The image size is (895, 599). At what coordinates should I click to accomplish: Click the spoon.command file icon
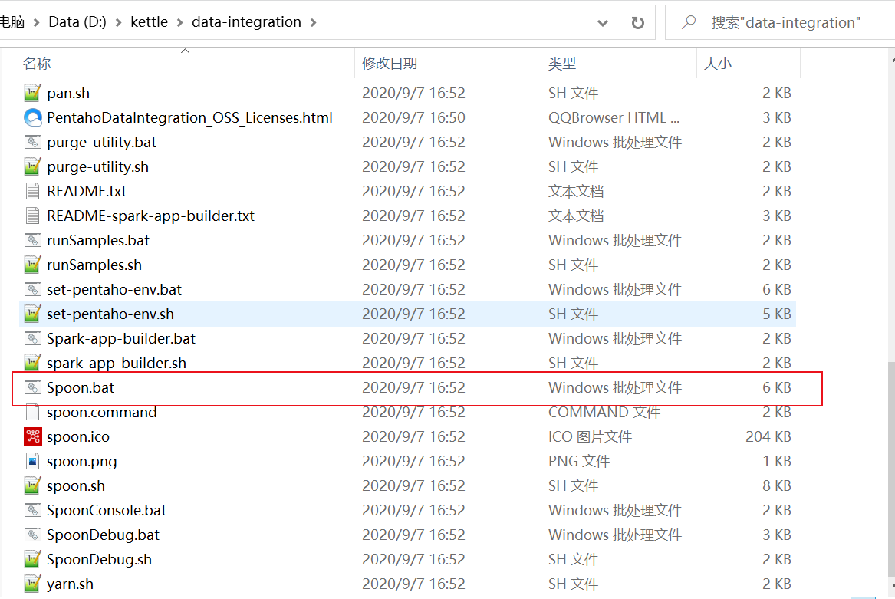pyautogui.click(x=32, y=412)
